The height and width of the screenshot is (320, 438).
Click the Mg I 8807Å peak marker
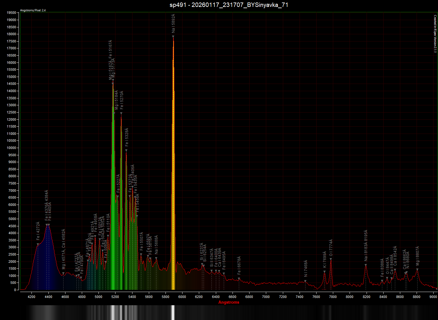coord(417,270)
